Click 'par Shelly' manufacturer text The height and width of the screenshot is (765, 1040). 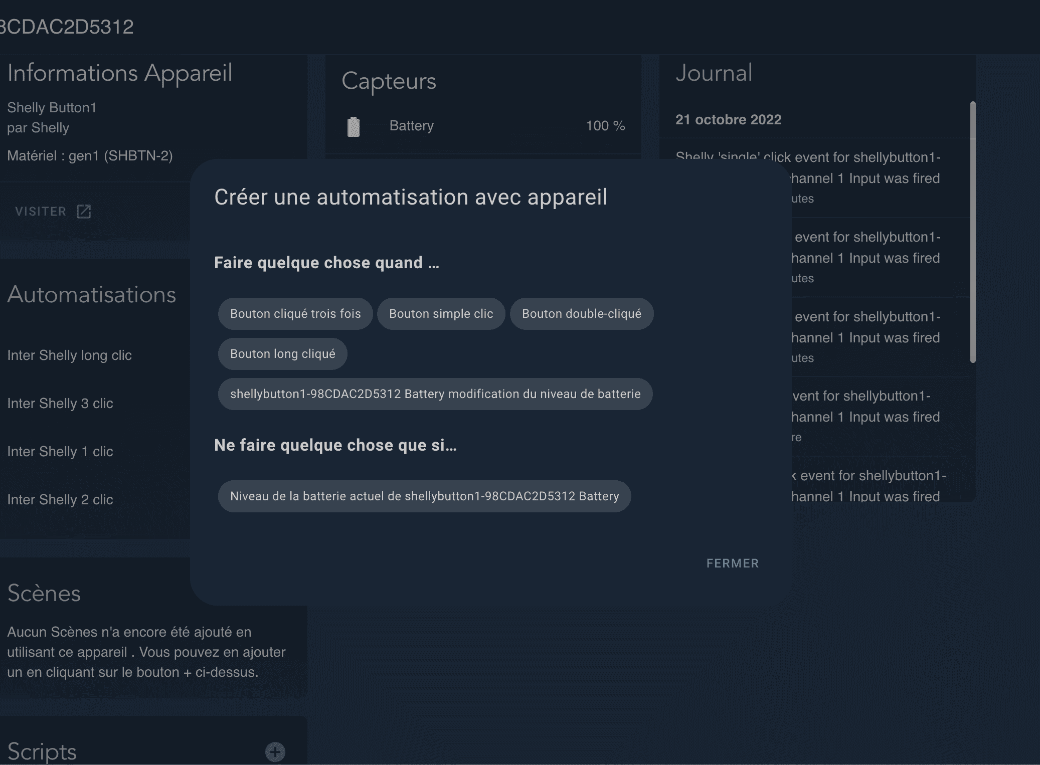38,128
